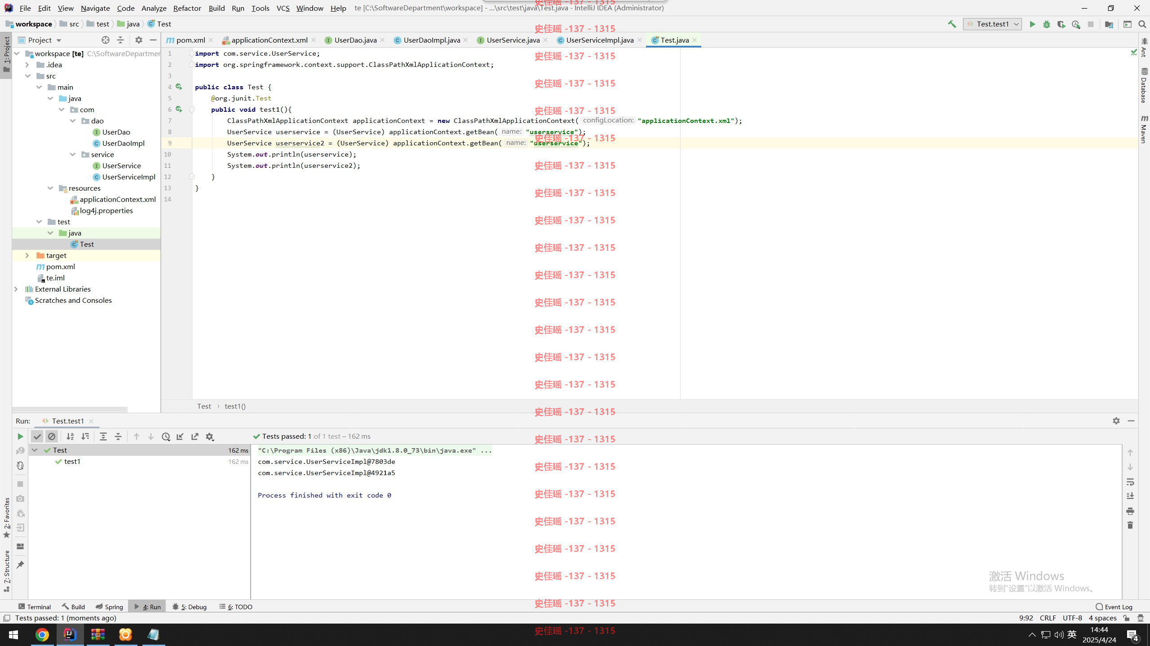Viewport: 1150px width, 646px height.
Task: Sort test results alphabetically
Action: click(x=70, y=436)
